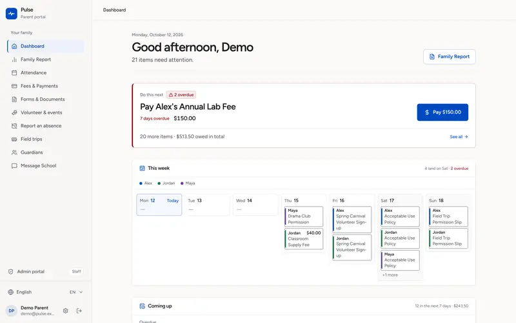Open Maya Acceptable Use Policy card
Viewport: 516px width, 323px height.
click(400, 260)
